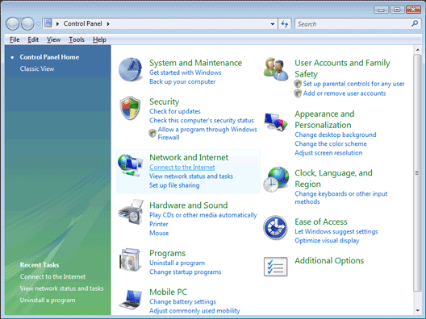Image resolution: width=426 pixels, height=319 pixels.
Task: Click Set up parental controls for any user
Action: coord(353,84)
